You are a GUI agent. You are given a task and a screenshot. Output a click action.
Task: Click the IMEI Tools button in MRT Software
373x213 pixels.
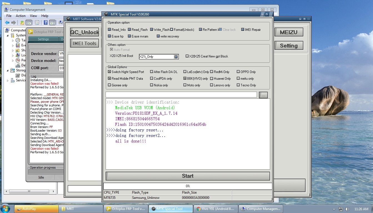pos(84,43)
